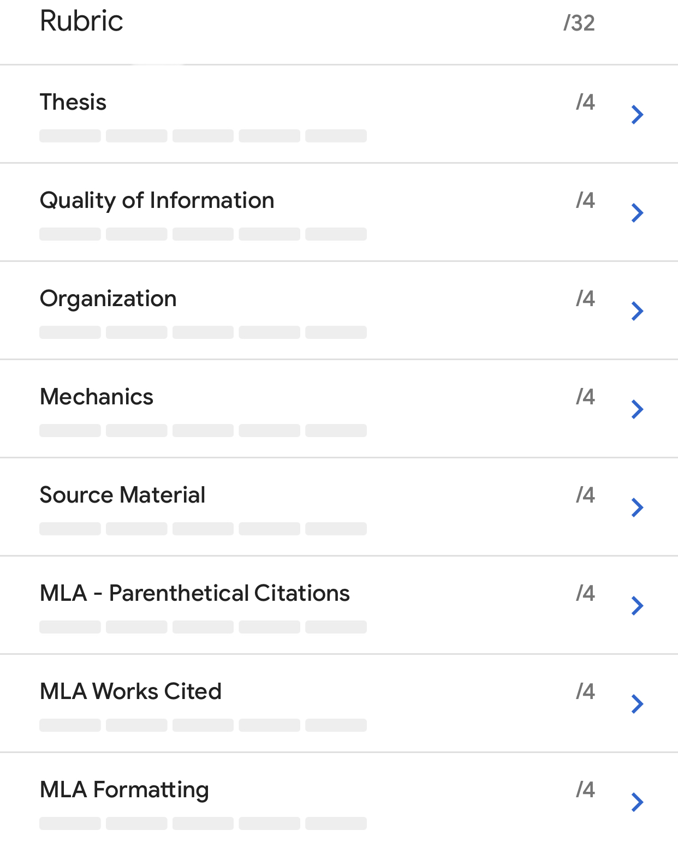Screen dimensions: 678x848
Task: Tap the MLA Works Cited label
Action: 131,691
